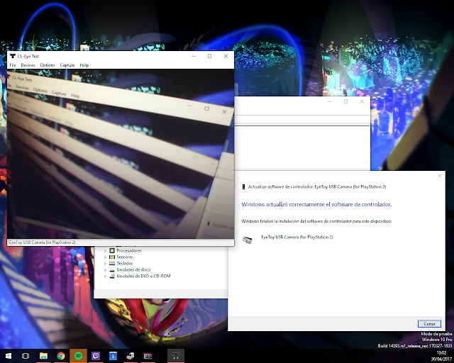
Task: Expand the Unidades de disco node
Action: pos(105,270)
